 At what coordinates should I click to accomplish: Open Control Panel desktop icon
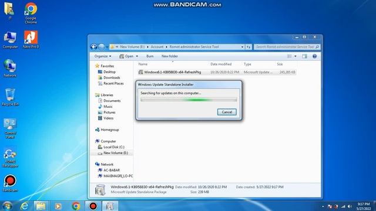click(10, 128)
